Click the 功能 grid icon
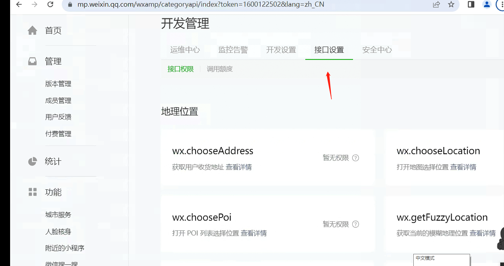 click(x=33, y=192)
